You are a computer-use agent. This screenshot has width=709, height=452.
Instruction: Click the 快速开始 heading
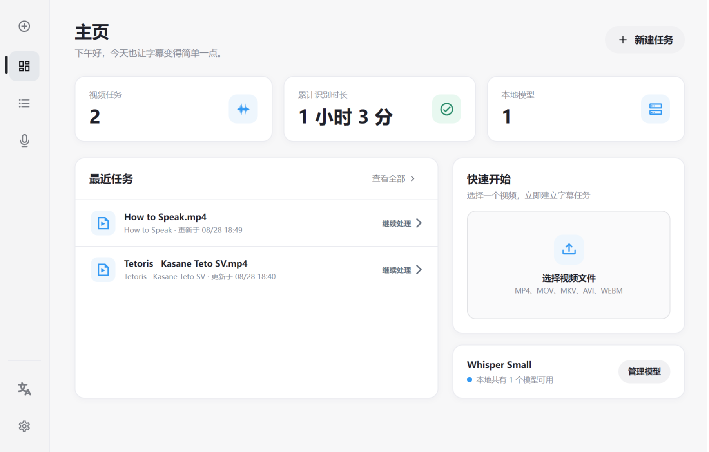pos(489,180)
